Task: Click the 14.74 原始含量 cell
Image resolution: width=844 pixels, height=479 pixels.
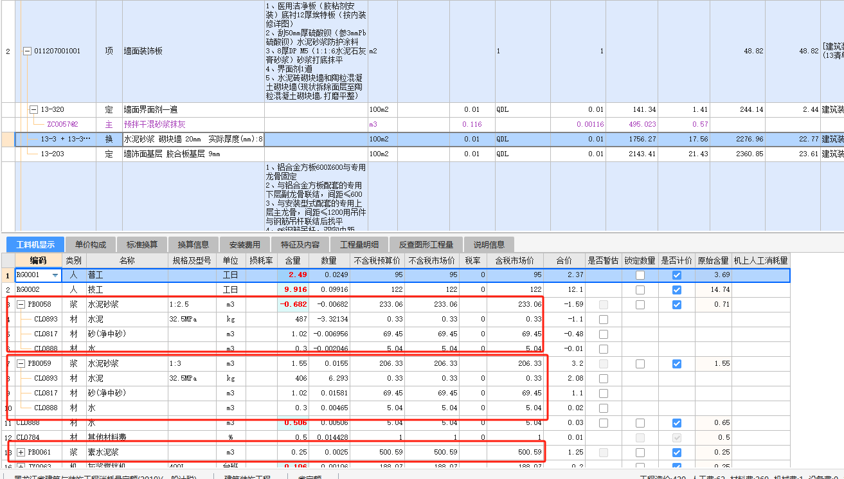Action: pyautogui.click(x=713, y=290)
